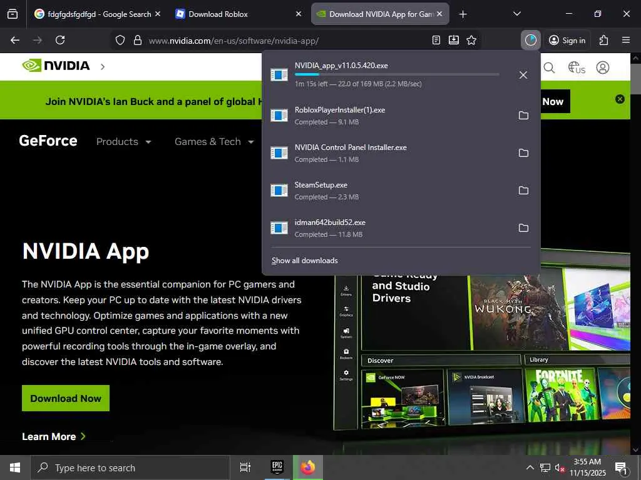Reload the current page

click(60, 40)
